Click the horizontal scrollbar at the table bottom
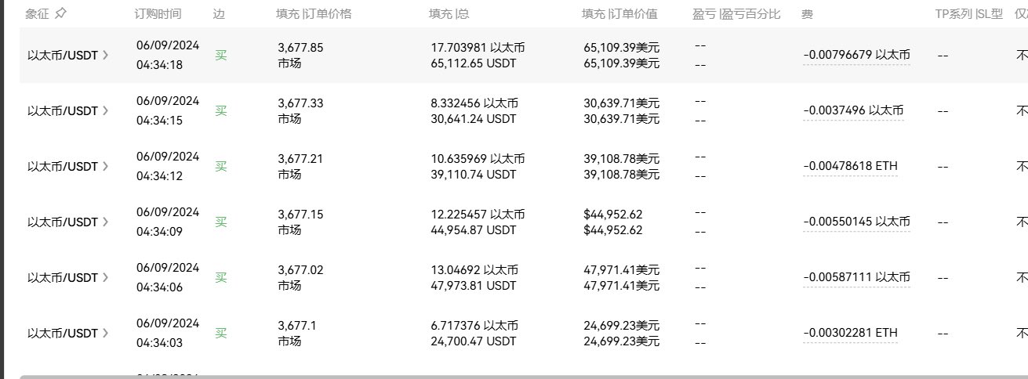Screen dimensions: 1028x379 pos(518,377)
